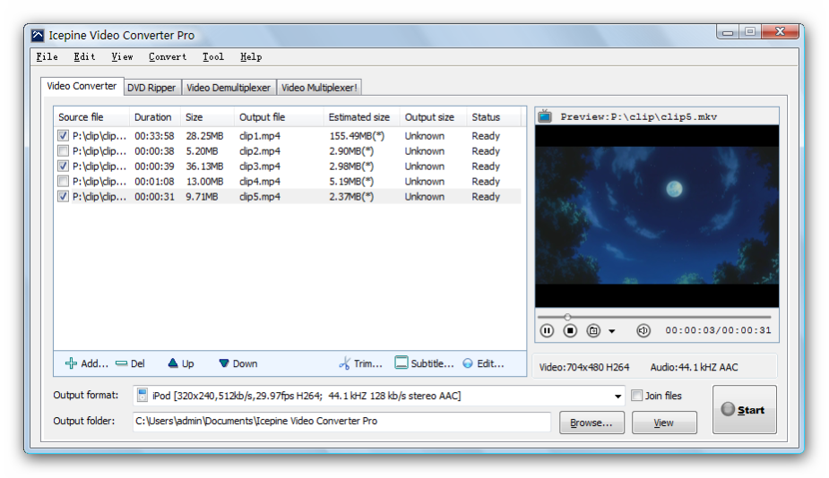
Task: Sort by Size column header
Action: (207, 117)
